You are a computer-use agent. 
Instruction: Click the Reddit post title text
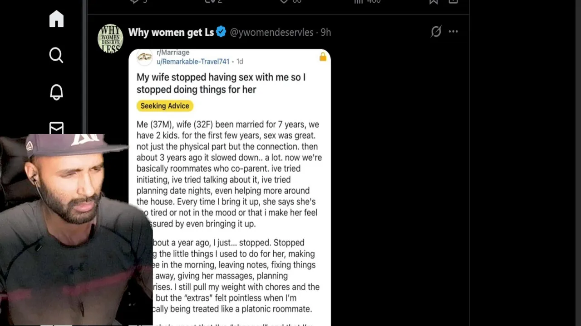pos(221,83)
